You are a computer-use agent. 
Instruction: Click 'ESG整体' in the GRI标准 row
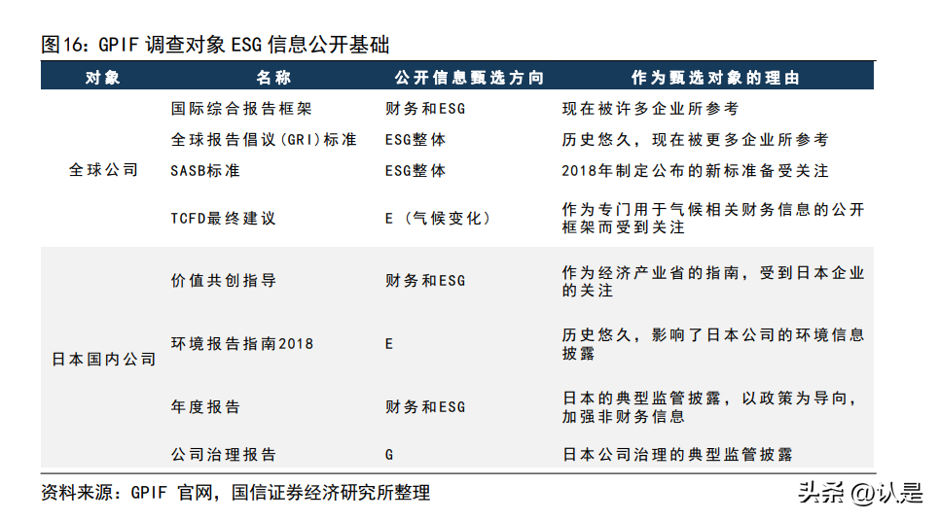click(x=415, y=139)
